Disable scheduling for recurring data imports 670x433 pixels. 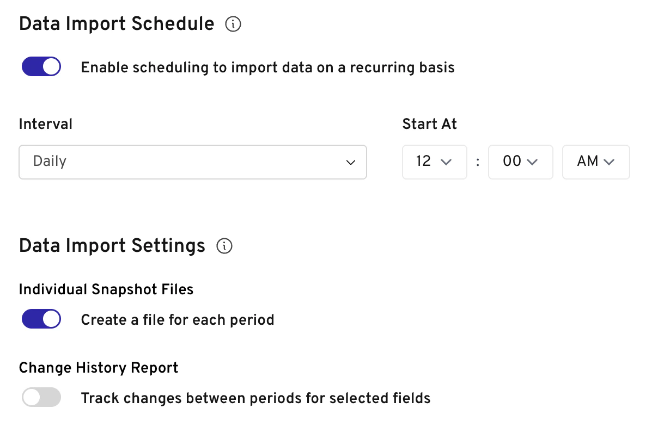coord(41,66)
